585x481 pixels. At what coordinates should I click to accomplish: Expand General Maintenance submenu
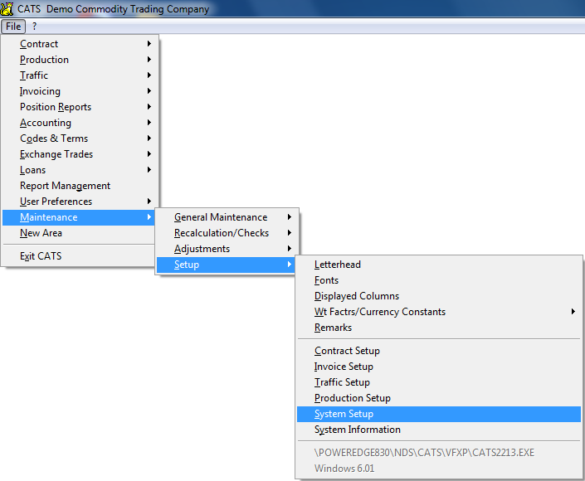pos(227,217)
